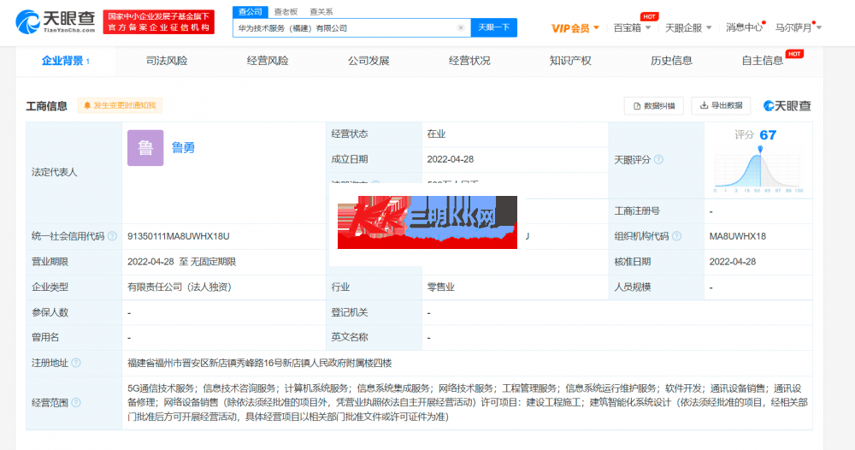855x450 pixels.
Task: Click the HOT badge above 百宝箱
Action: [649, 16]
